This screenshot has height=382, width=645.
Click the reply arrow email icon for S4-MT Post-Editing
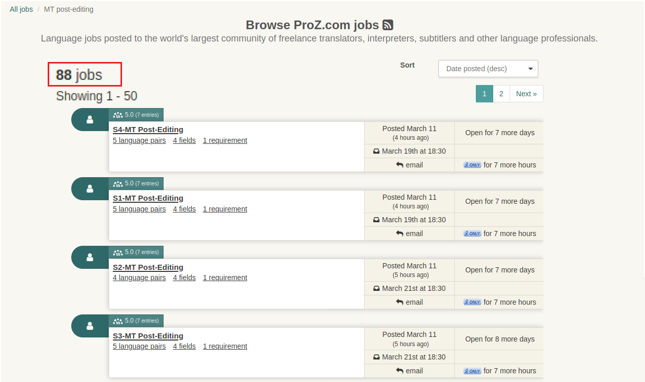coord(400,165)
